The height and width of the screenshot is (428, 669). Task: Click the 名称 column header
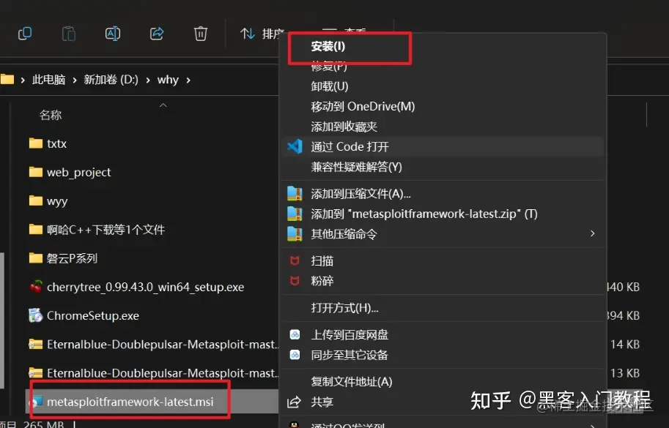pos(51,115)
